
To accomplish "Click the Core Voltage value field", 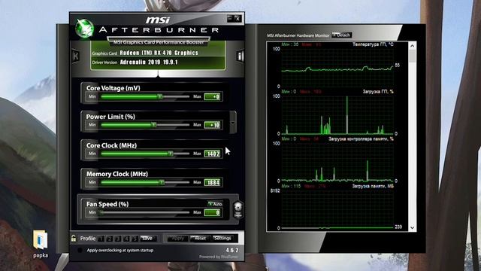I will point(213,97).
